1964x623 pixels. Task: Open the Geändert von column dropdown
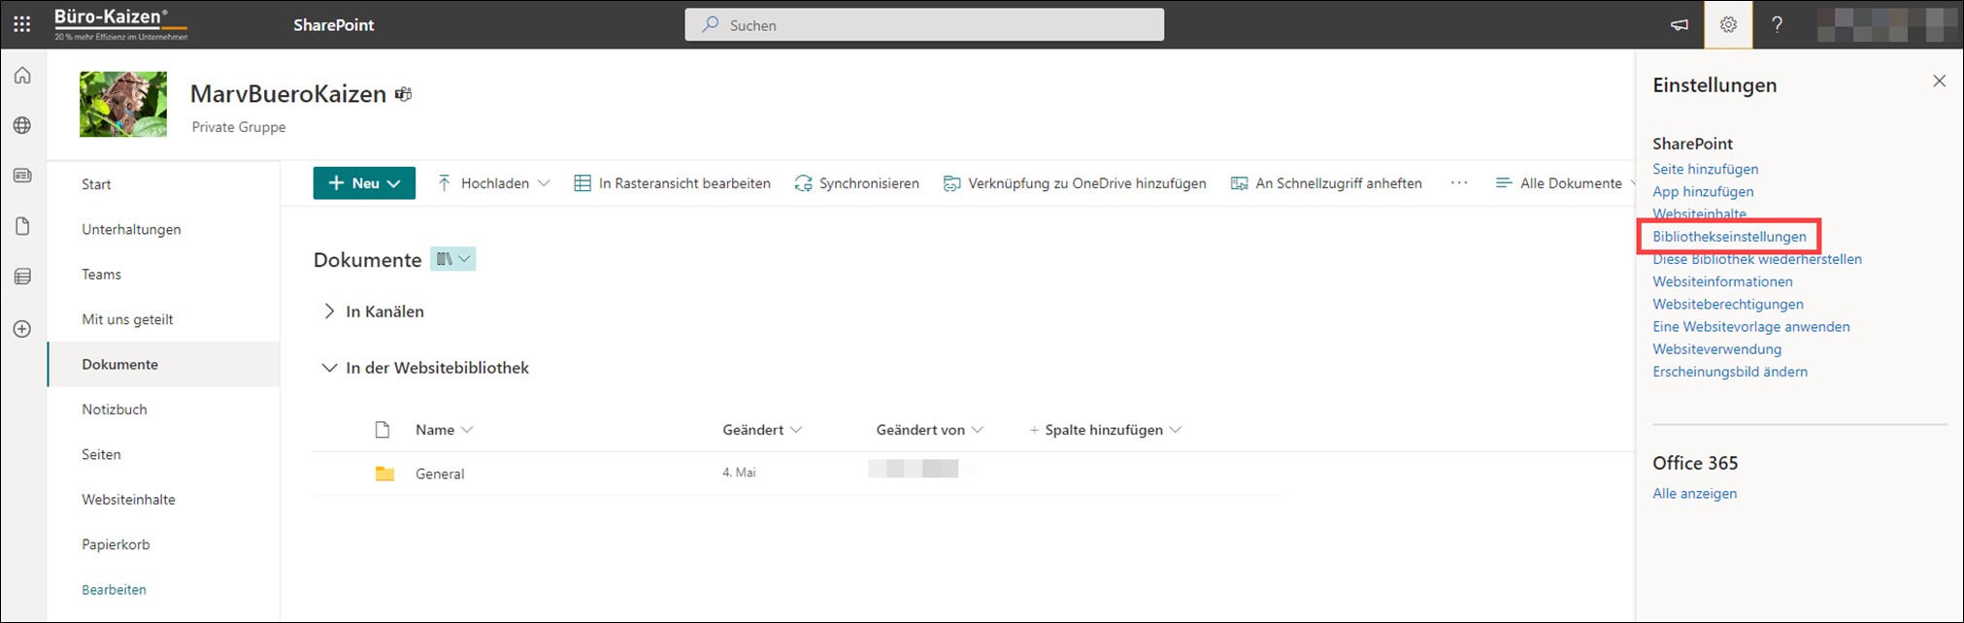click(929, 430)
